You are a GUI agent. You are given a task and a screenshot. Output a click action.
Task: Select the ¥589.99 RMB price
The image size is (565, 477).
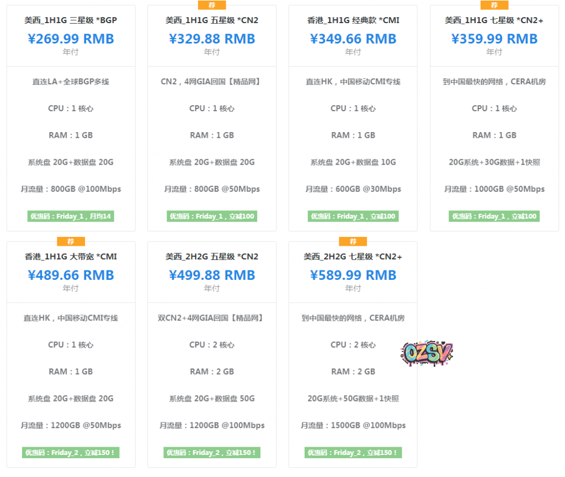(x=353, y=275)
